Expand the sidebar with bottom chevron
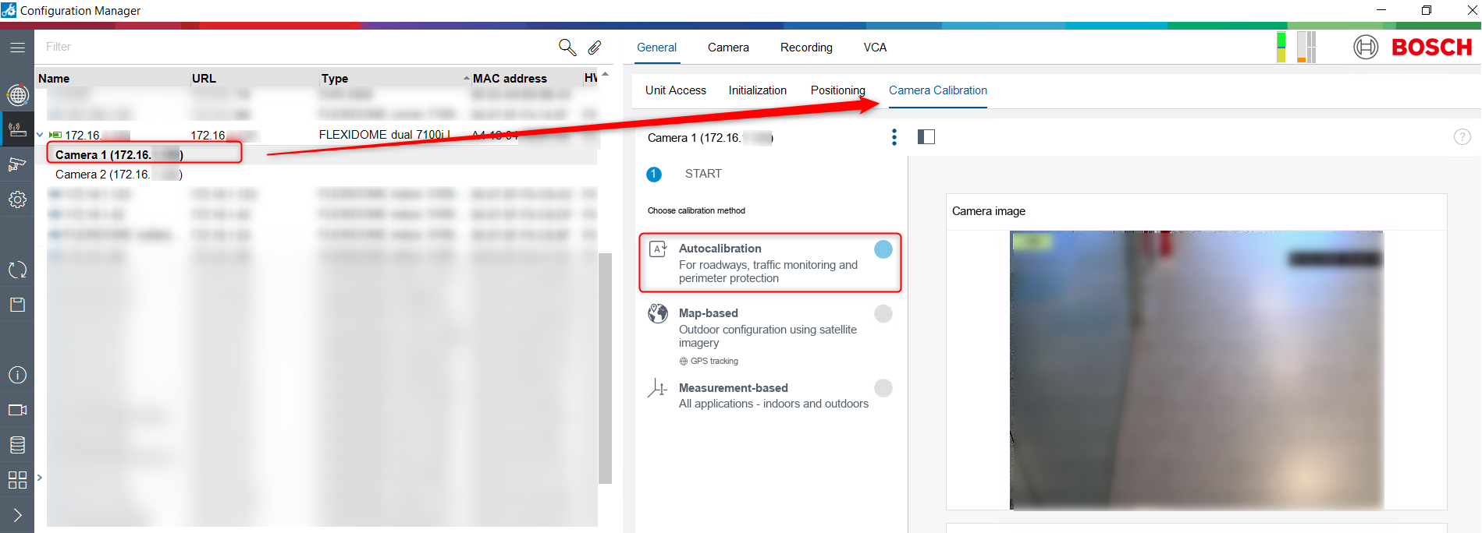 point(17,515)
